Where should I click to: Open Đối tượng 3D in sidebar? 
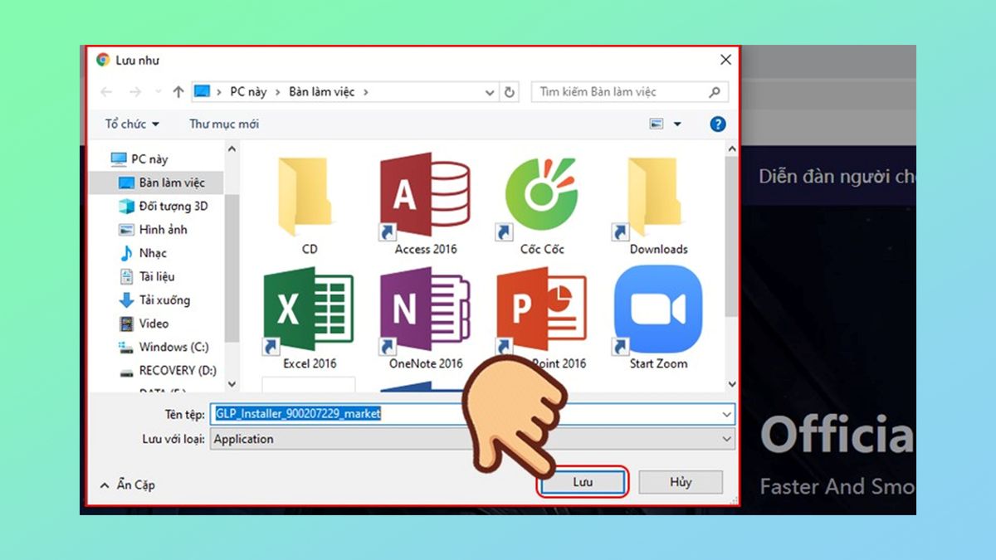click(163, 206)
